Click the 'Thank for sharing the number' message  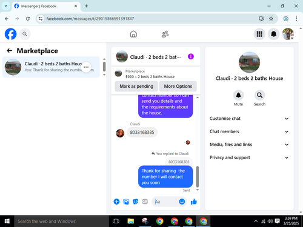pos(165,177)
